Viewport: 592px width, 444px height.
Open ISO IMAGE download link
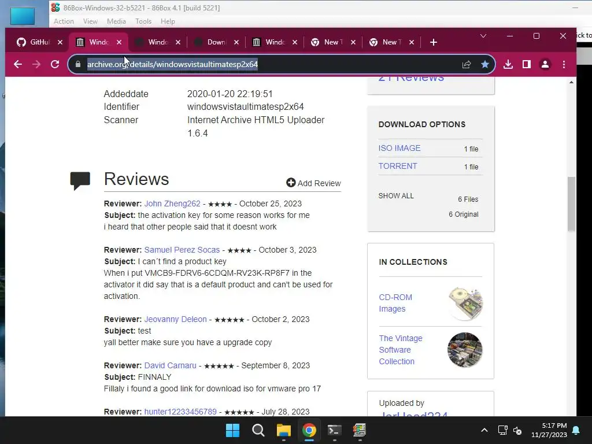pyautogui.click(x=399, y=148)
